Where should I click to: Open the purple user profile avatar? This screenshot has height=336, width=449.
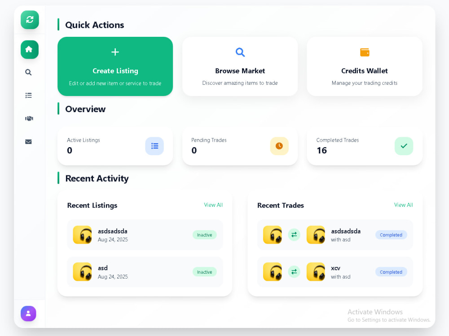click(28, 314)
